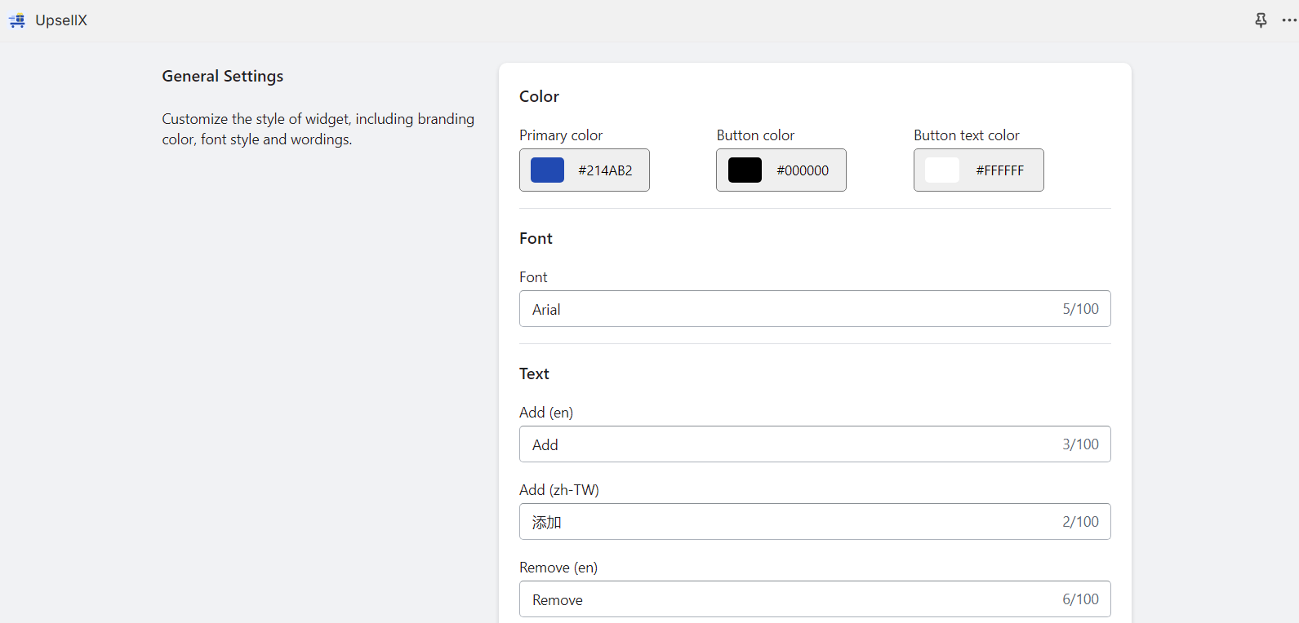
Task: Click the #214AB2 hex value
Action: click(605, 170)
